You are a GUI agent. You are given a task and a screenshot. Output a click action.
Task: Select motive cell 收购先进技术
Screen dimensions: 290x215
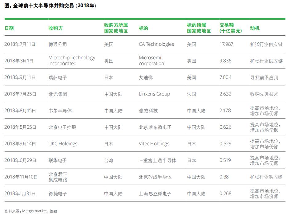click(x=264, y=94)
